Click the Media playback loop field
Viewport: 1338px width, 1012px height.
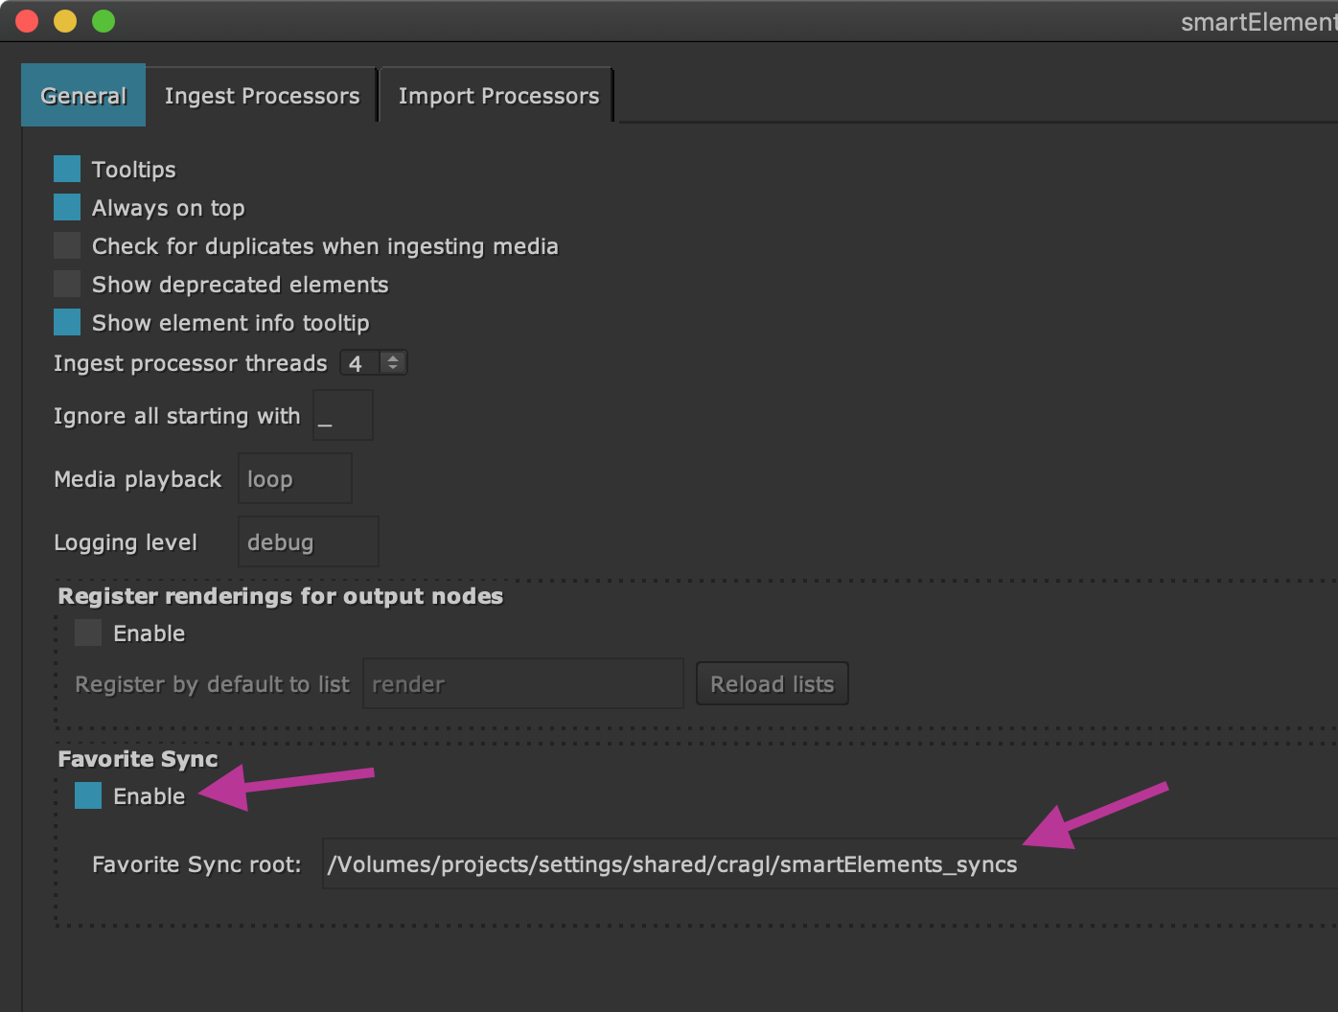[293, 478]
